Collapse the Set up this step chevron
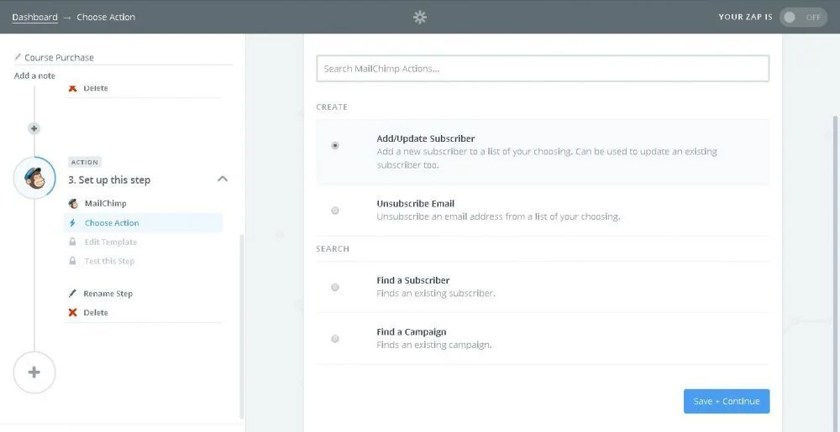 click(223, 179)
